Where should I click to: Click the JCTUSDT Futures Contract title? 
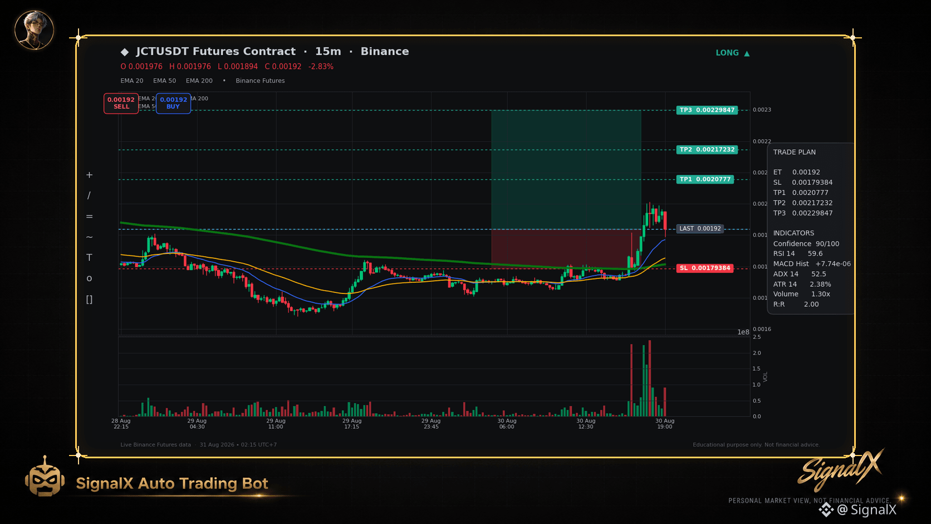pyautogui.click(x=216, y=51)
